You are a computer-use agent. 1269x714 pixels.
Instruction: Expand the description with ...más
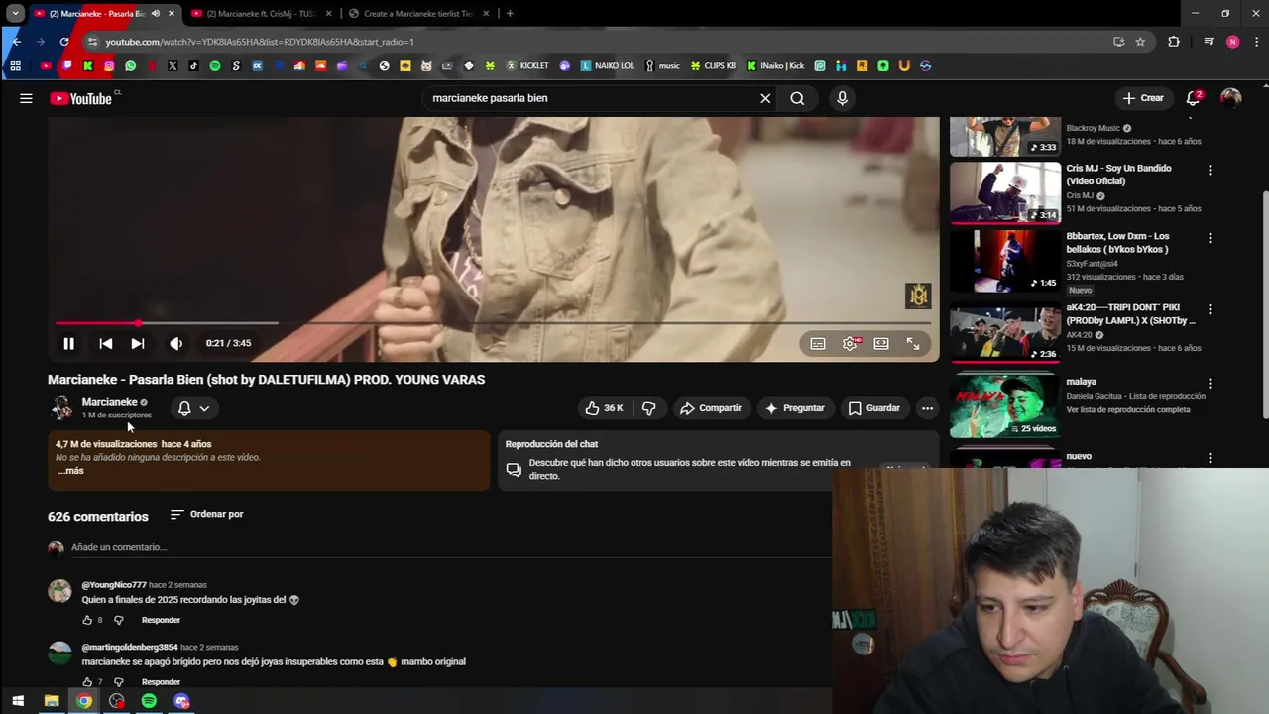70,471
